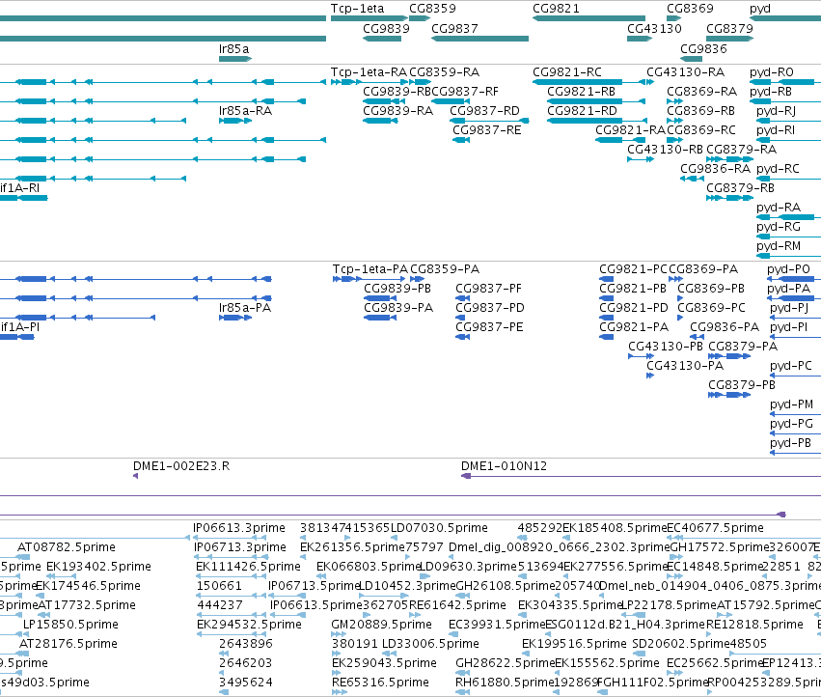Viewport: 821px width, 697px height.
Task: Click transcript label pyd-RC
Action: pyautogui.click(x=778, y=169)
